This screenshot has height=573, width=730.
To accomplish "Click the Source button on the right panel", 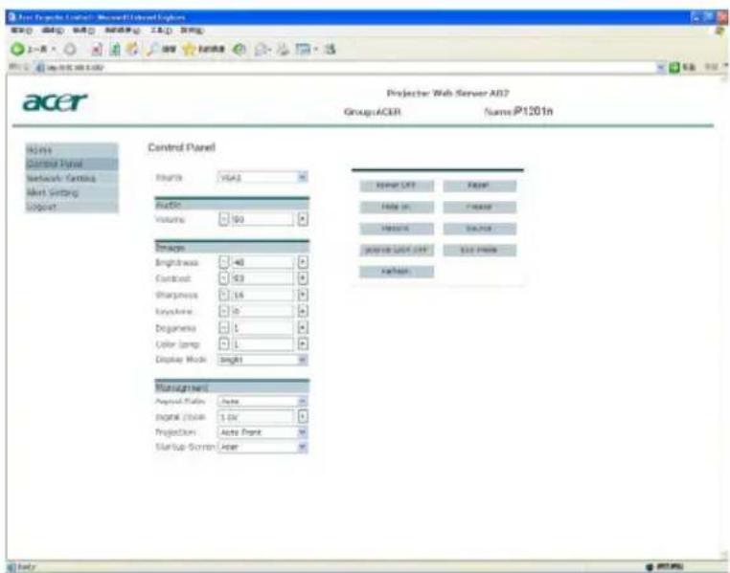I will [x=480, y=229].
